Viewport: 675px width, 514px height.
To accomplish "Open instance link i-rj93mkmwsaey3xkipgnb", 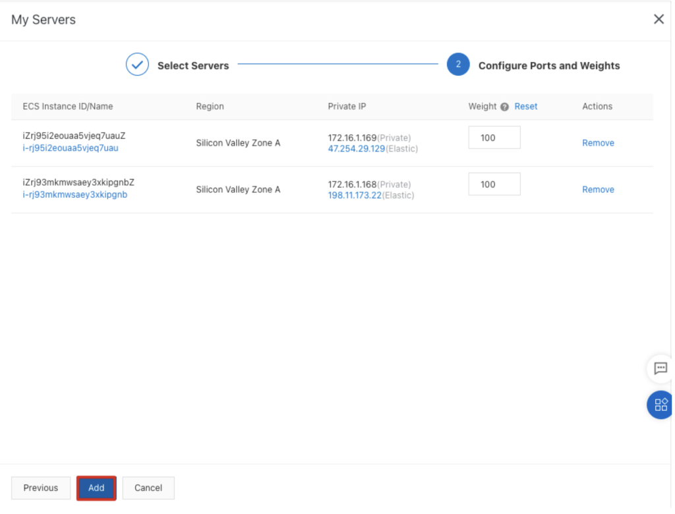I will (x=75, y=194).
